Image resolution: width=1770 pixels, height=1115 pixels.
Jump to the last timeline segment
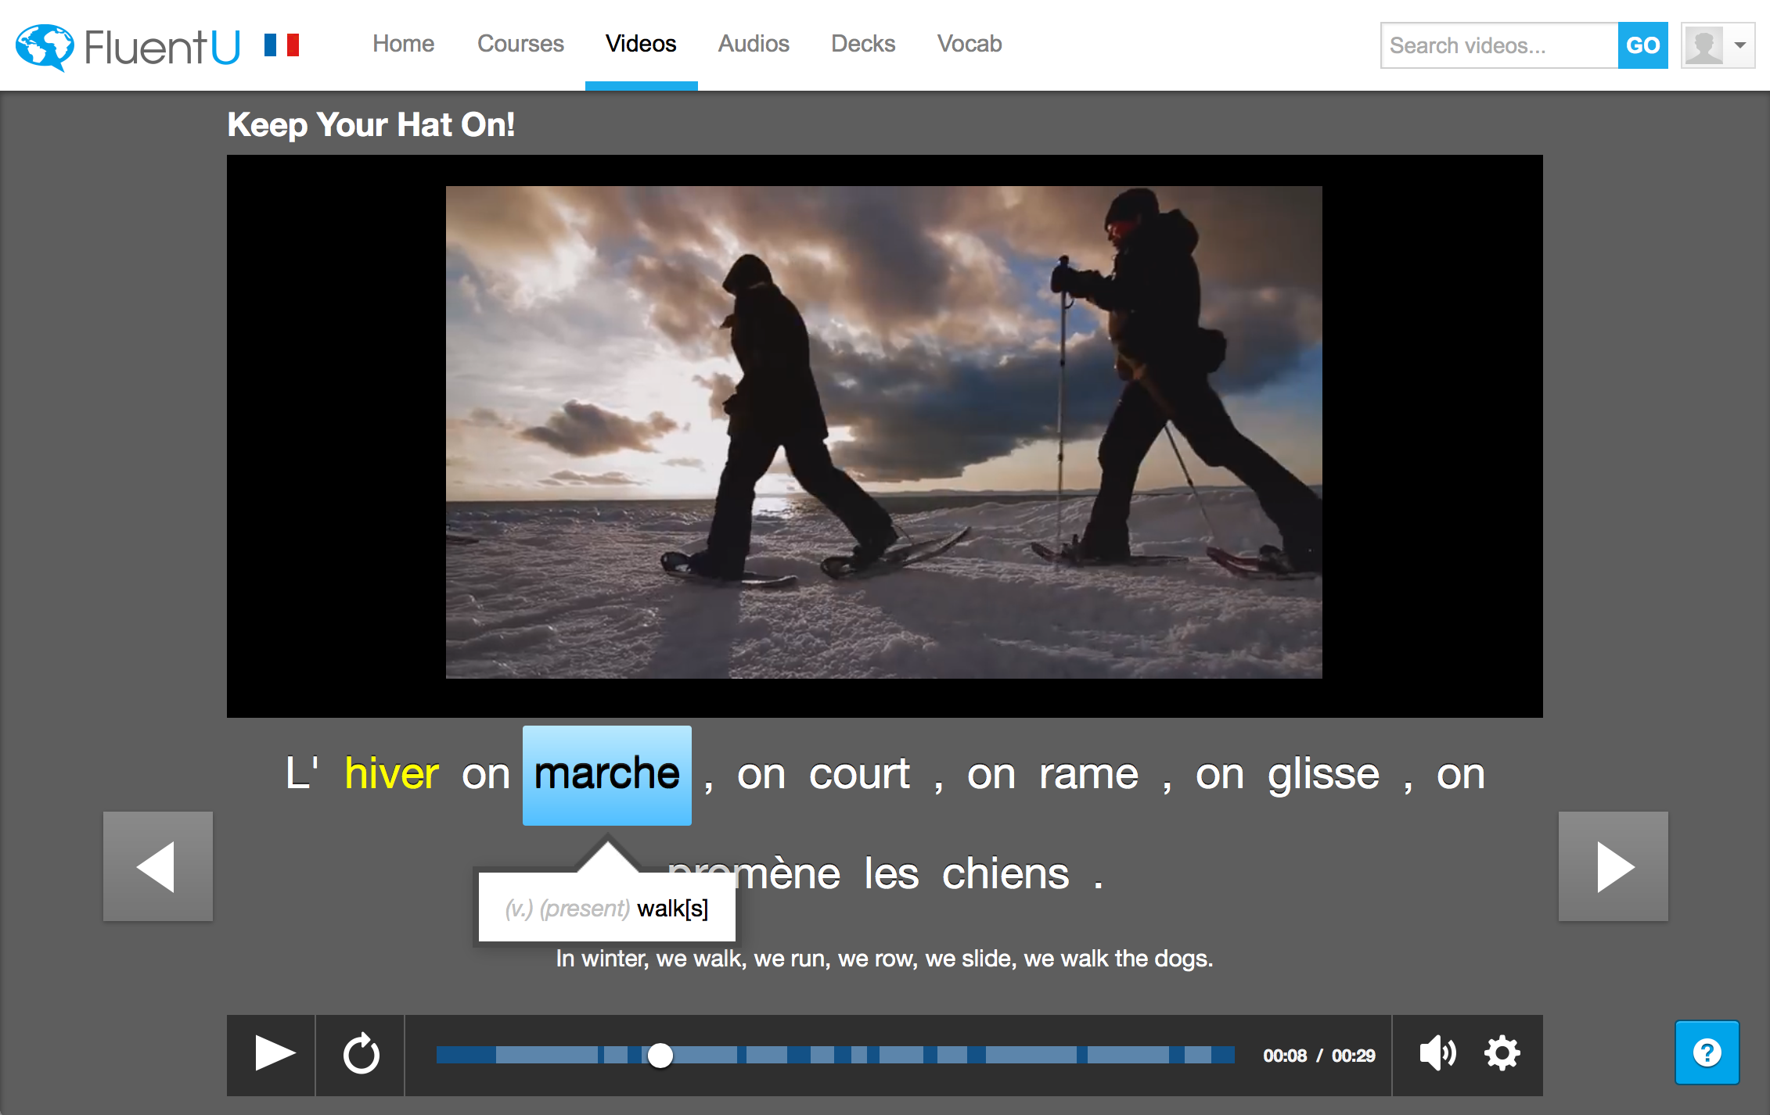click(1223, 1056)
